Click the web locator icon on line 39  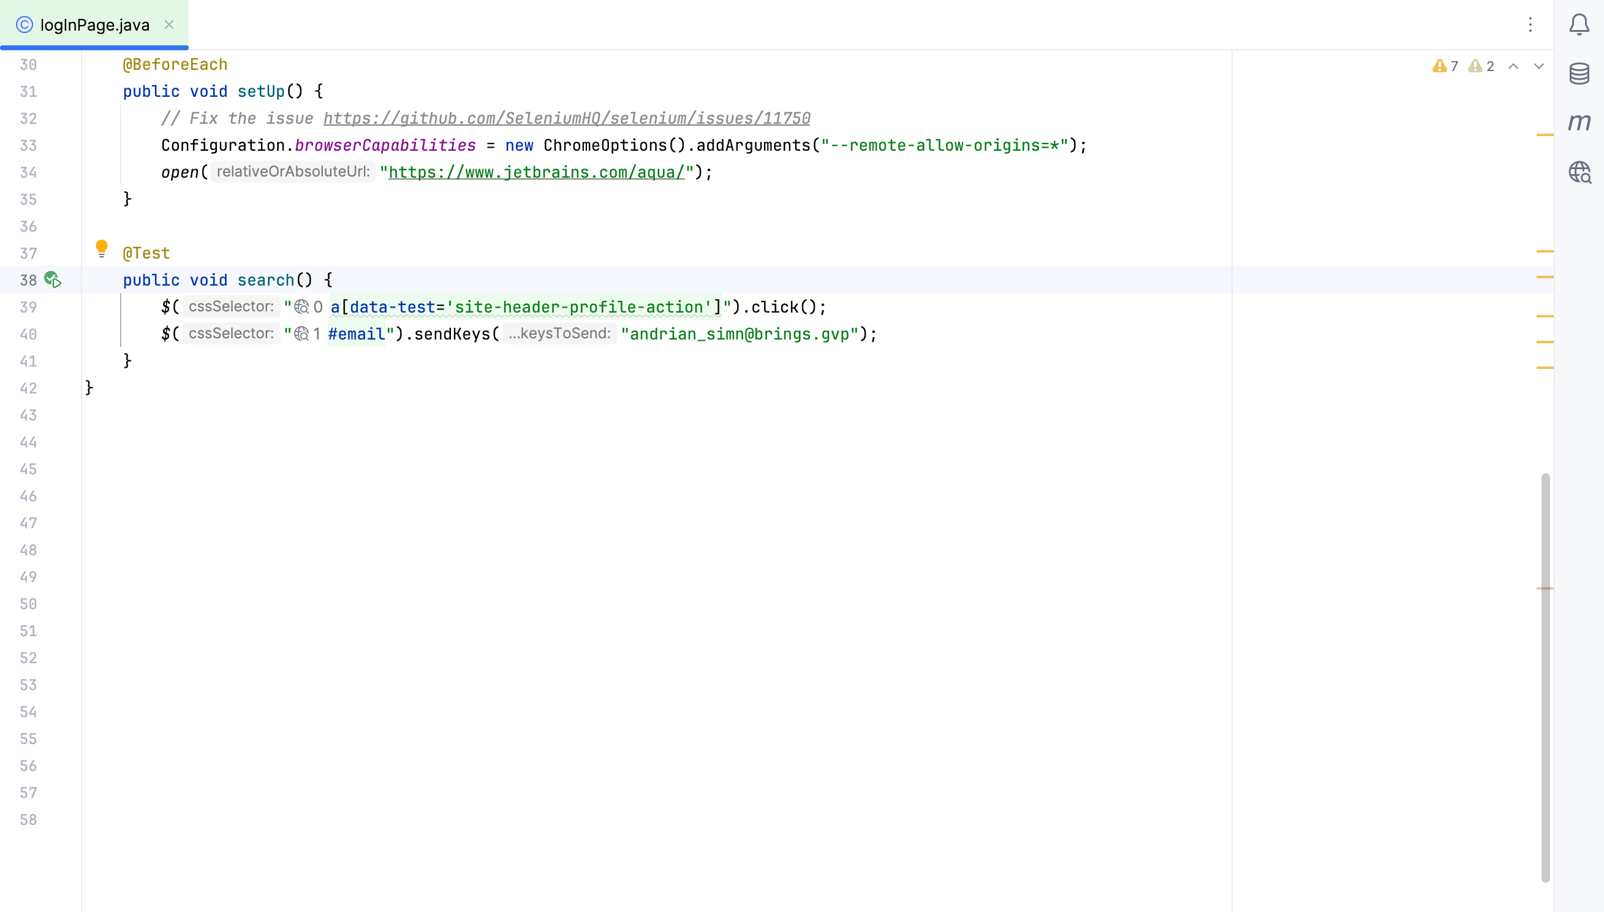pyautogui.click(x=302, y=307)
